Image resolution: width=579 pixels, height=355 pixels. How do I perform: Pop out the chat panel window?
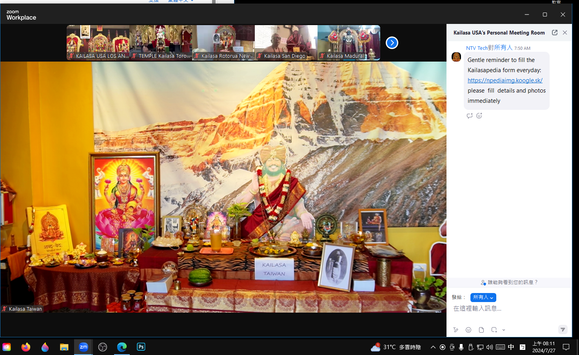tap(554, 33)
